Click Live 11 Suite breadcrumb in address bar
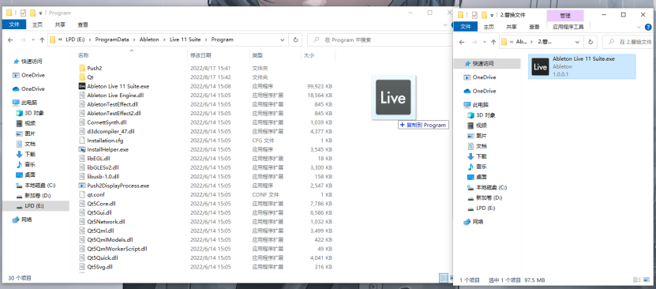The width and height of the screenshot is (656, 289). [185, 39]
